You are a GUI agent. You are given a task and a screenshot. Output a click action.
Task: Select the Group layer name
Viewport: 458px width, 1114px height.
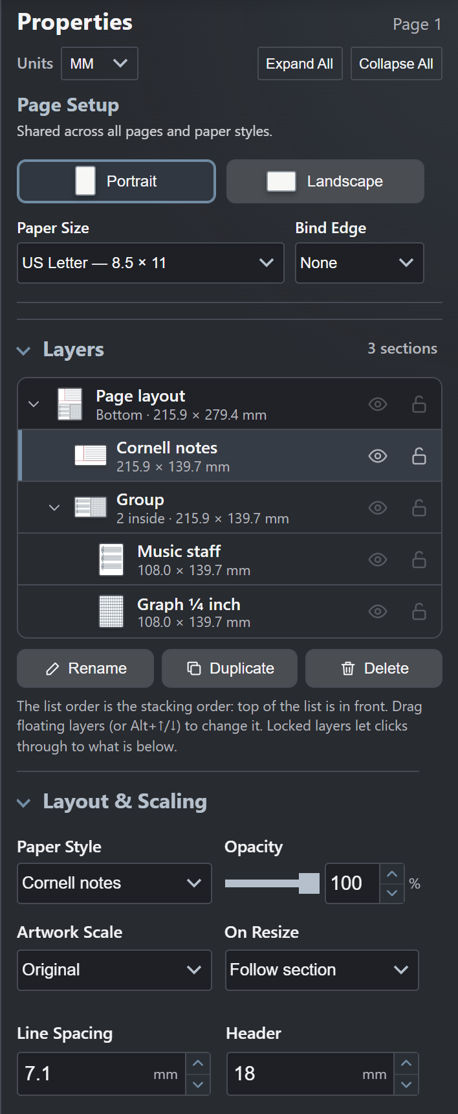[140, 500]
